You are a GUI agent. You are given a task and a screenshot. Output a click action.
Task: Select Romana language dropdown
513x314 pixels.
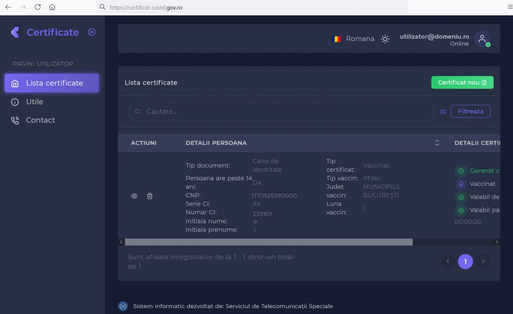pyautogui.click(x=353, y=39)
